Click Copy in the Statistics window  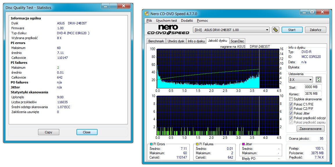click(x=49, y=132)
